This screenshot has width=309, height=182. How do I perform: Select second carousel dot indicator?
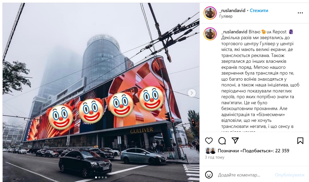(x=99, y=177)
